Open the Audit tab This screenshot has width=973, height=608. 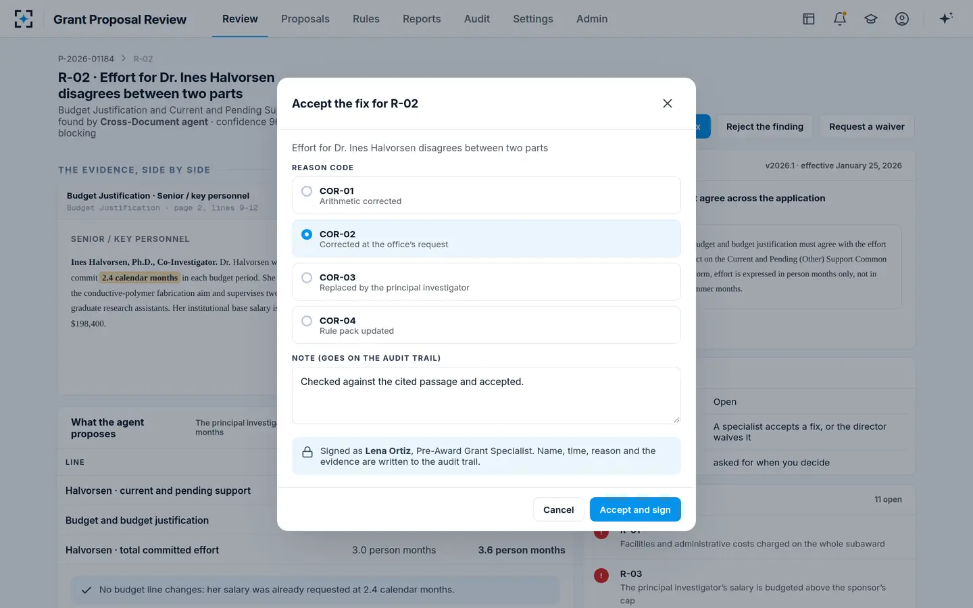tap(477, 19)
